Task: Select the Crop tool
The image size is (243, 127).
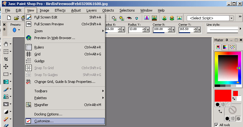Action: pos(6,59)
